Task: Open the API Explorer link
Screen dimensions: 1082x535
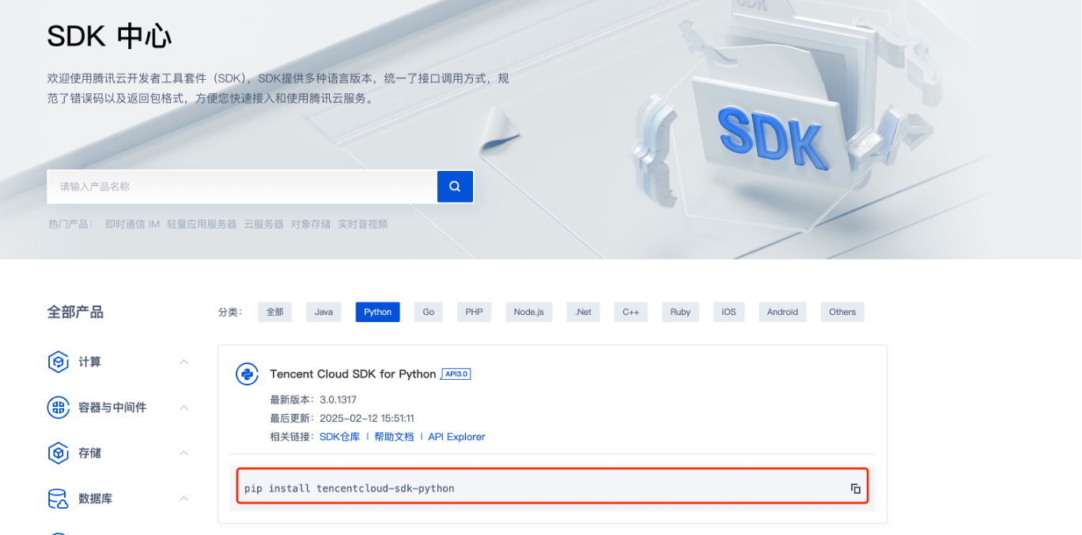Action: tap(456, 437)
